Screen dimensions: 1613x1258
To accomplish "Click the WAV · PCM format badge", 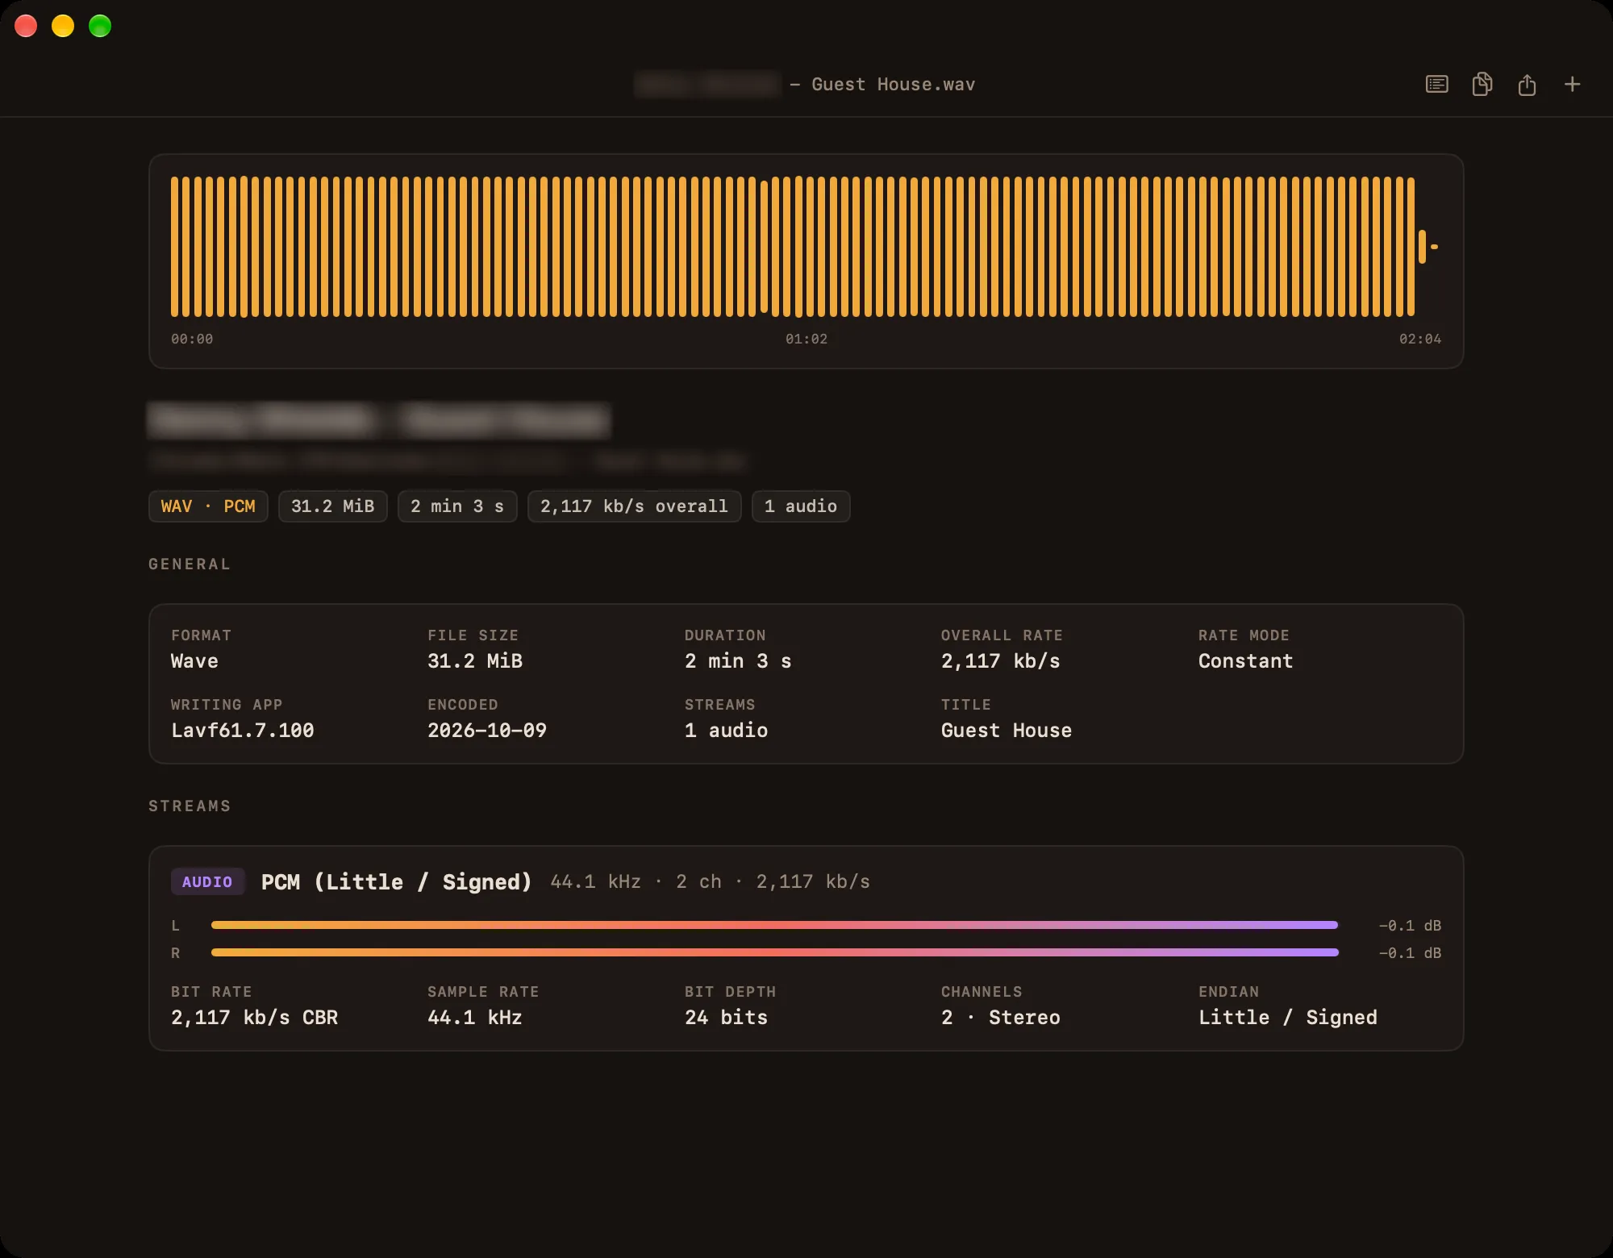I will [x=208, y=506].
